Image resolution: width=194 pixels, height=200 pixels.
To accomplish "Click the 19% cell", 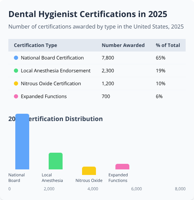I will (161, 71).
